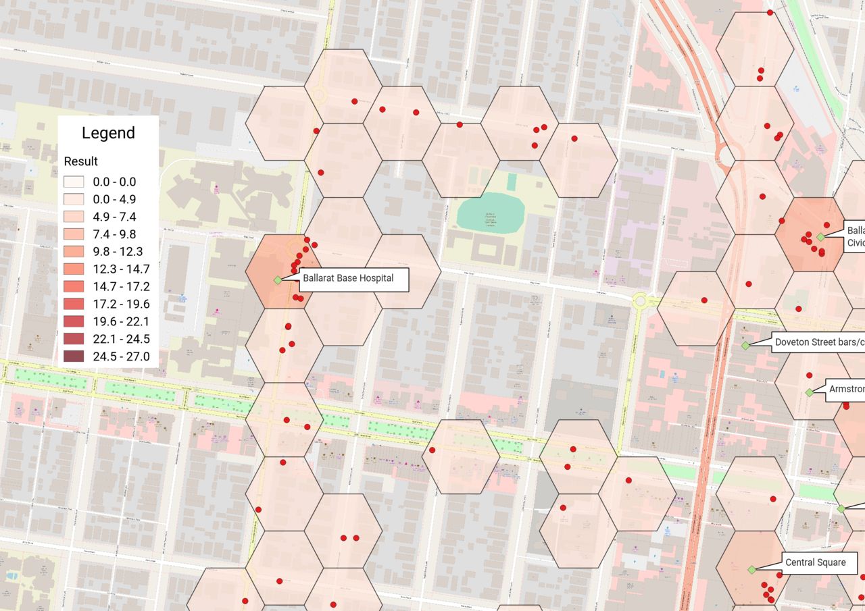This screenshot has width=865, height=611.
Task: Click the truncated Armstrong label callout
Action: point(845,389)
